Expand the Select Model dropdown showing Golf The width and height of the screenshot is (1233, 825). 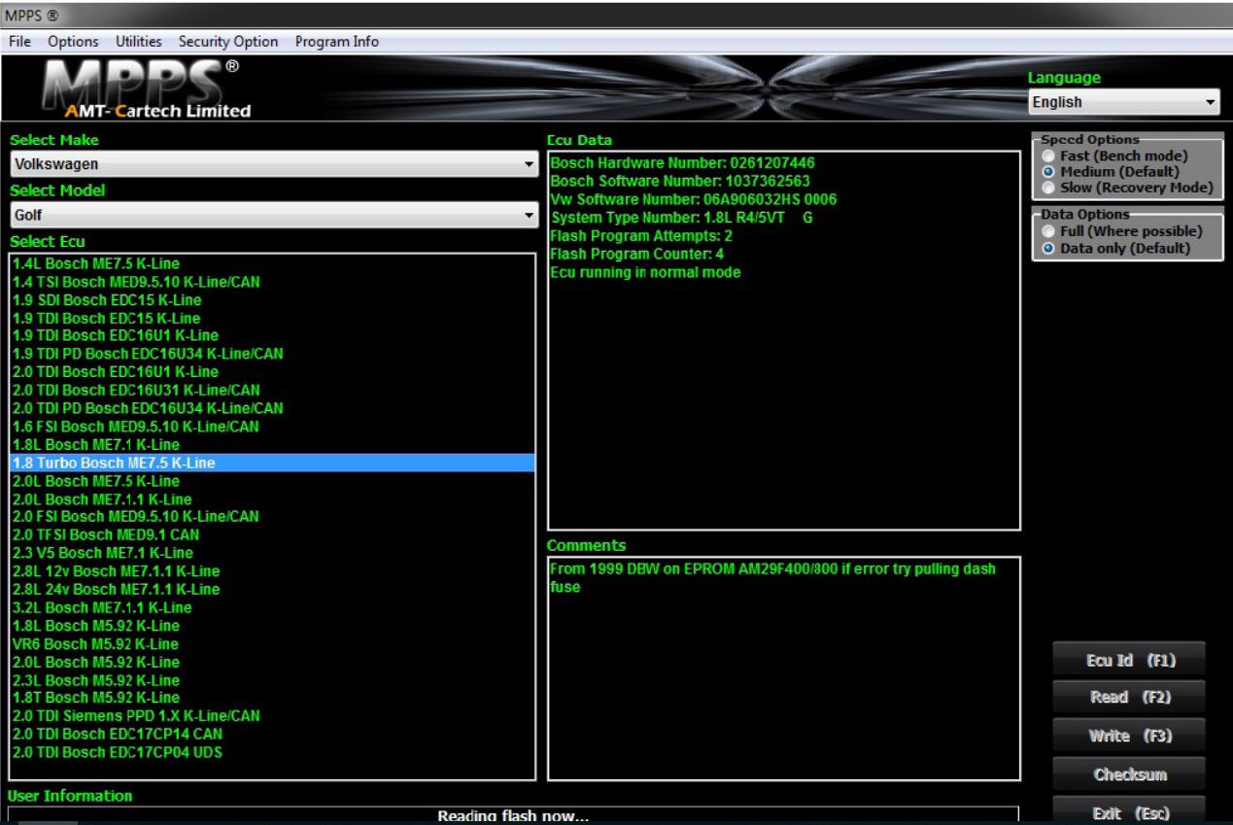click(274, 215)
